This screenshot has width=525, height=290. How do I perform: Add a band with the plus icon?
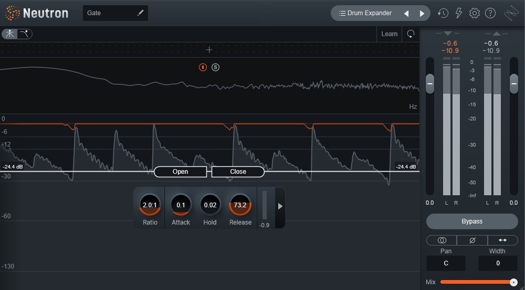209,50
